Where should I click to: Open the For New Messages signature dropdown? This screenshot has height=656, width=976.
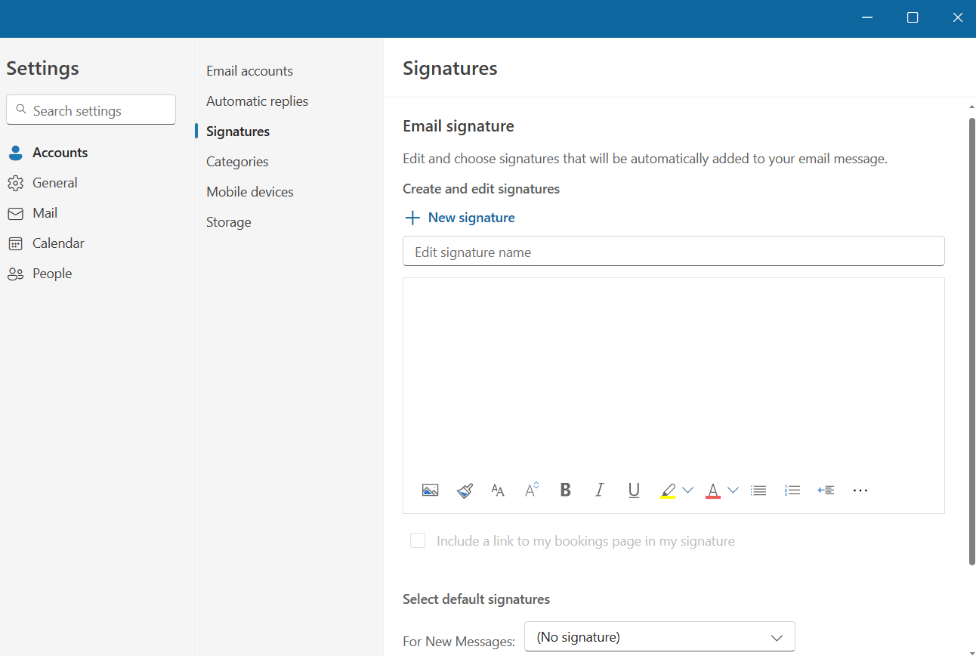point(659,636)
